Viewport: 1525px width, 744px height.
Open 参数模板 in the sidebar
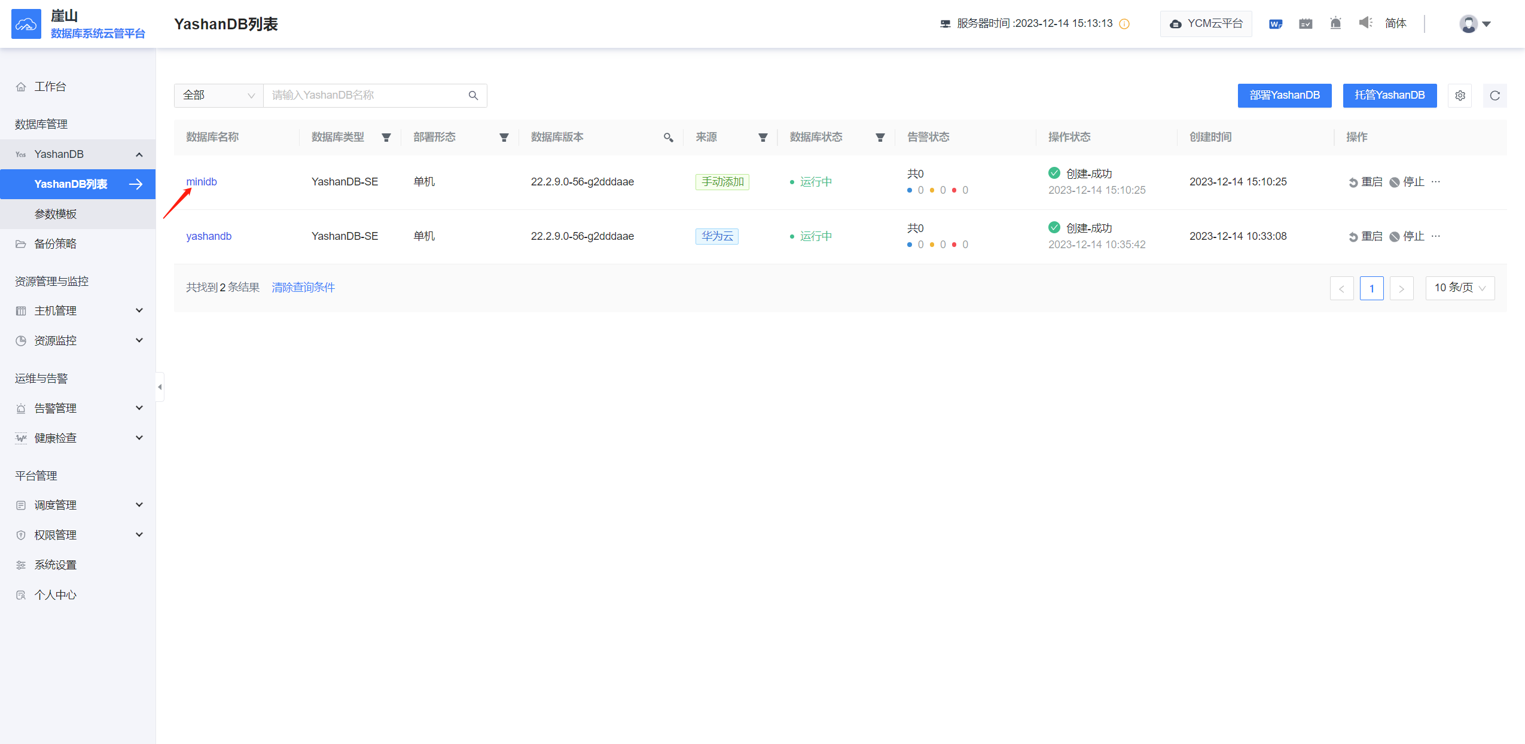pos(56,214)
